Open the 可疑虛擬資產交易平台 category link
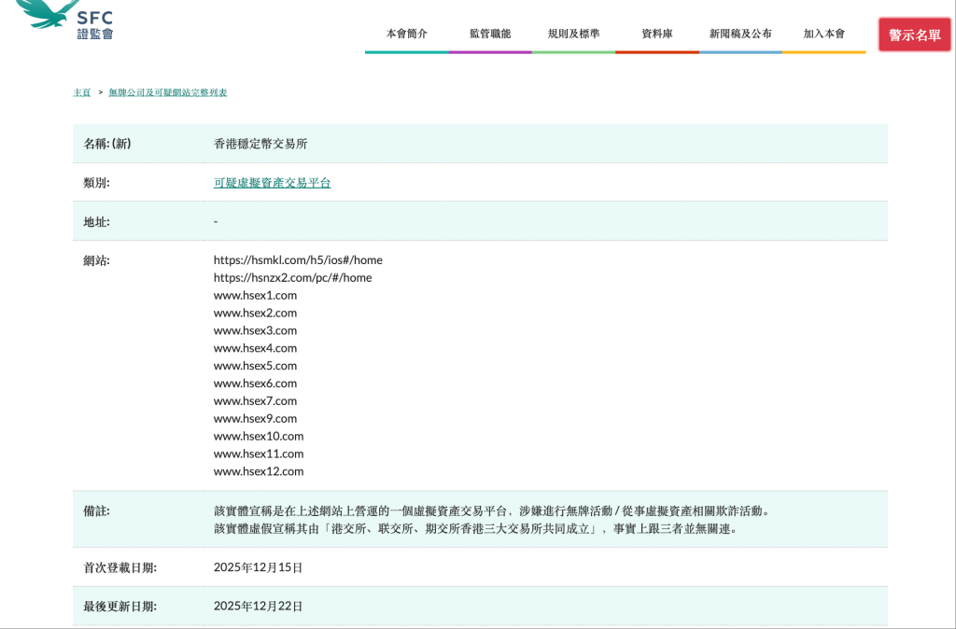Screen dimensions: 956x629 coord(272,183)
